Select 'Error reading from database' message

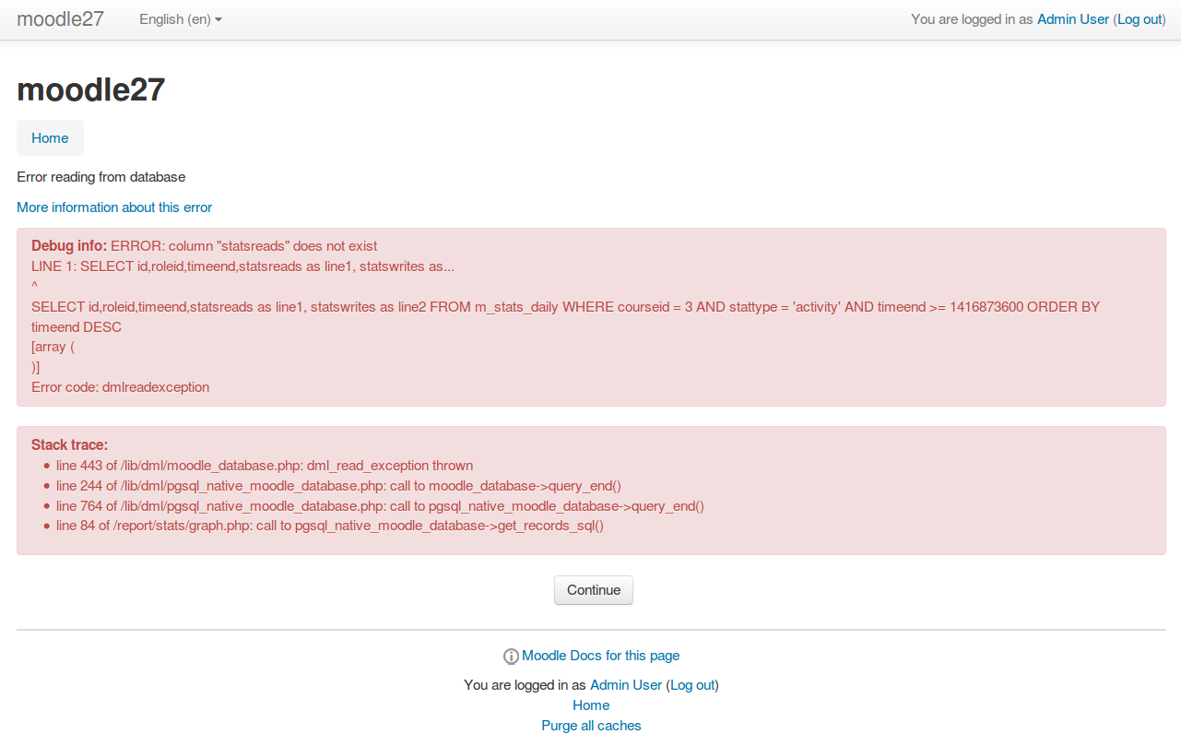(x=101, y=177)
